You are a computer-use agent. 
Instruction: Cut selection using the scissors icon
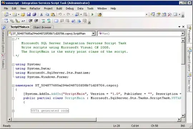coord(41,15)
